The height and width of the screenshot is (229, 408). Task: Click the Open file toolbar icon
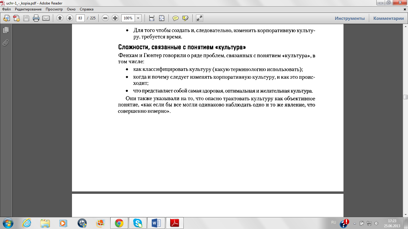[7, 18]
